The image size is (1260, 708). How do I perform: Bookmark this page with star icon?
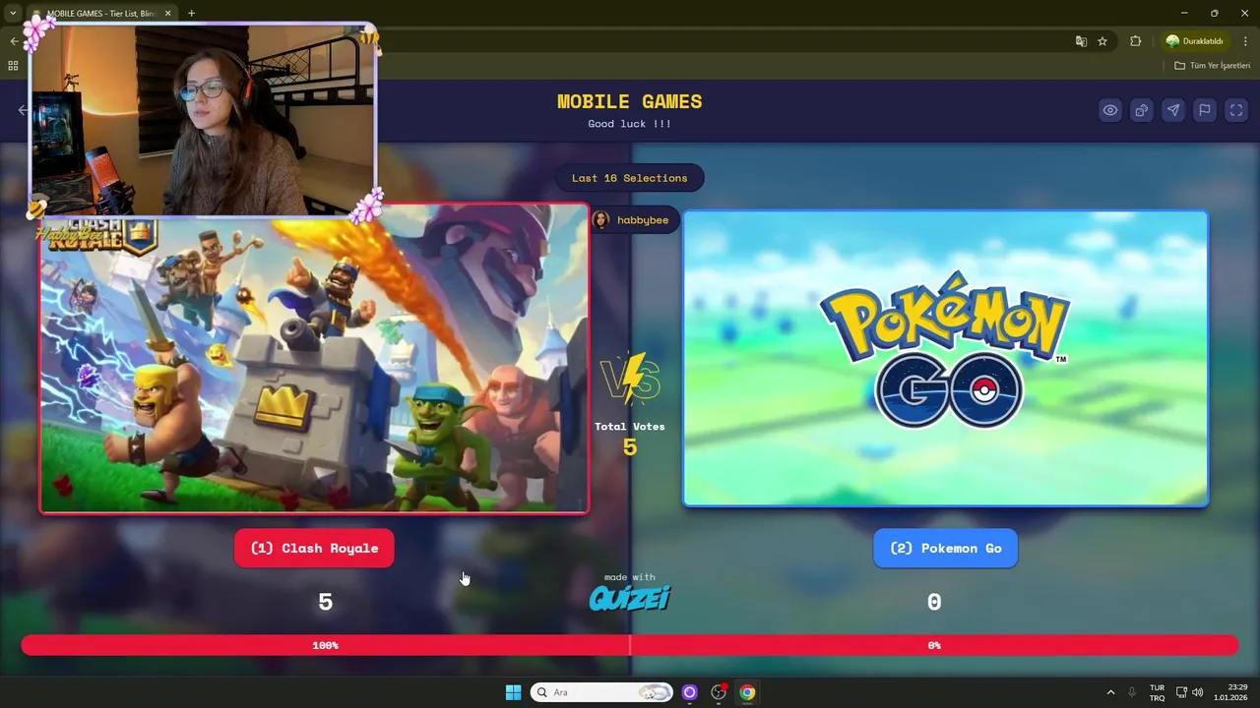point(1102,41)
